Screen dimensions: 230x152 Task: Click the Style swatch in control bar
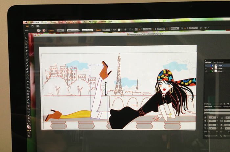tap(119, 30)
